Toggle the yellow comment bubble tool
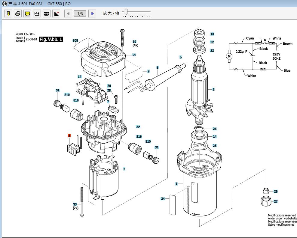 [x=27, y=13]
